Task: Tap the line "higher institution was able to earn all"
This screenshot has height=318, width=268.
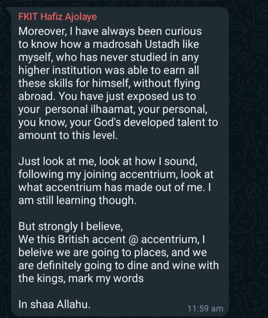Action: (x=109, y=70)
